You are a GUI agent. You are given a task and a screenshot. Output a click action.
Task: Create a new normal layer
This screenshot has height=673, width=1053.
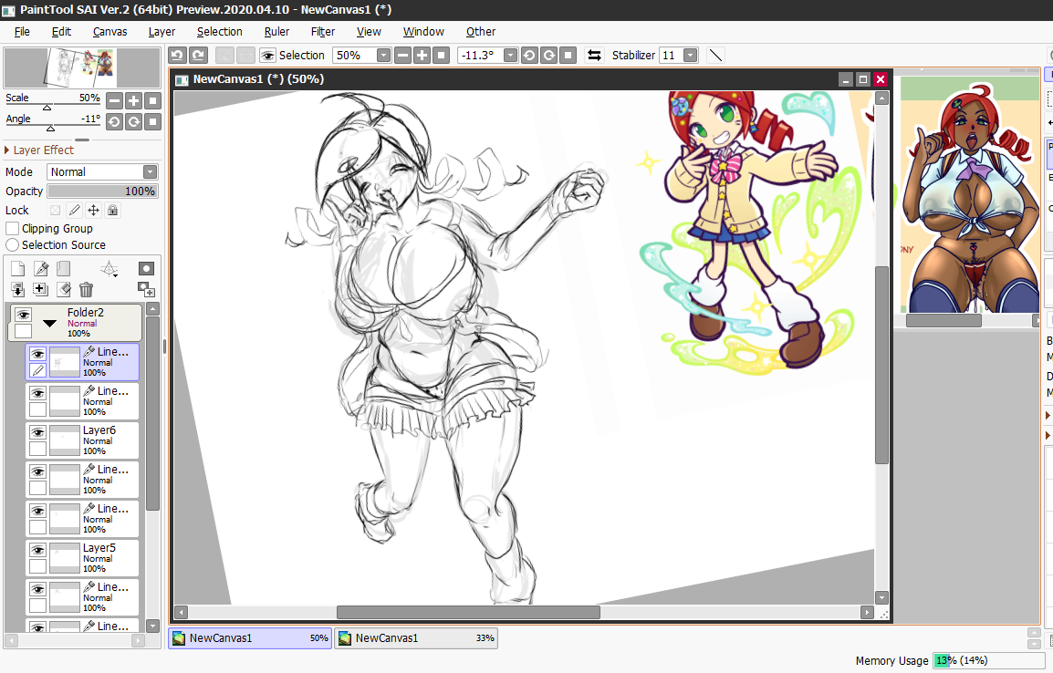(18, 269)
